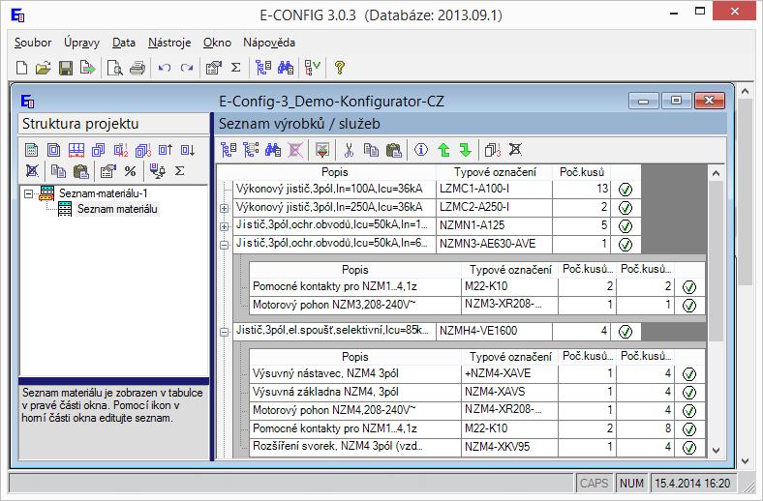Click the tree check icon with green checkmark
The image size is (763, 501).
click(313, 68)
